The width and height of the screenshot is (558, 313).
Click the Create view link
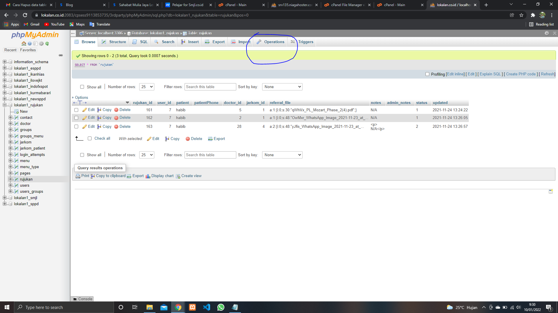pyautogui.click(x=191, y=176)
